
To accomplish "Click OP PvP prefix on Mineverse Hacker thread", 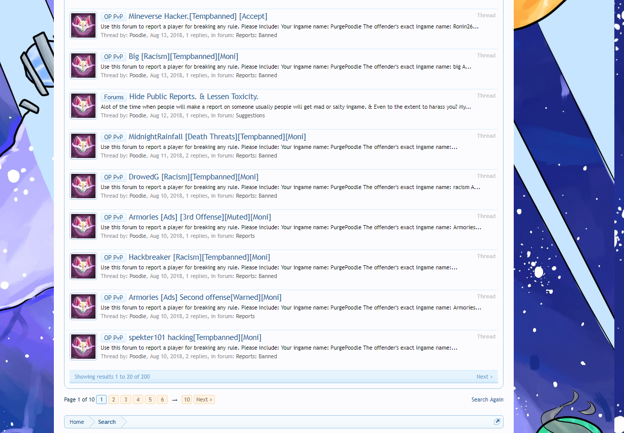I will pyautogui.click(x=113, y=17).
